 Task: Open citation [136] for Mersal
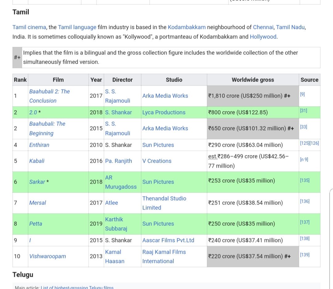pos(305,201)
